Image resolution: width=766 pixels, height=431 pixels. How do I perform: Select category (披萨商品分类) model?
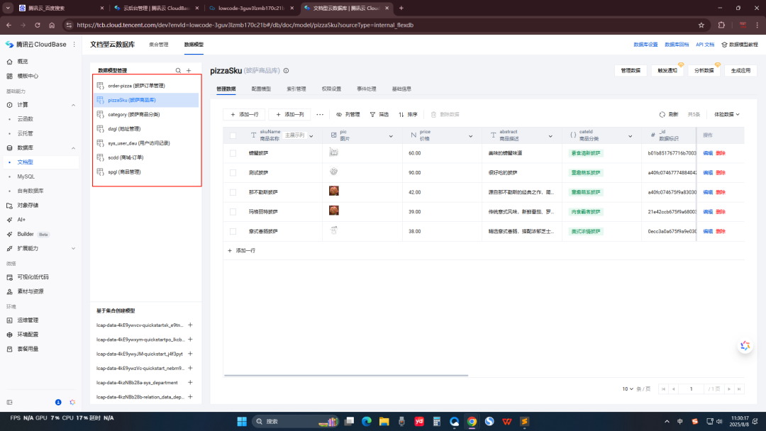coord(147,115)
